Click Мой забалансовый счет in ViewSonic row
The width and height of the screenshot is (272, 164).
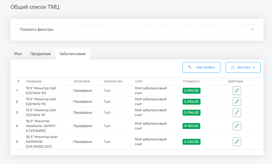click(x=151, y=126)
